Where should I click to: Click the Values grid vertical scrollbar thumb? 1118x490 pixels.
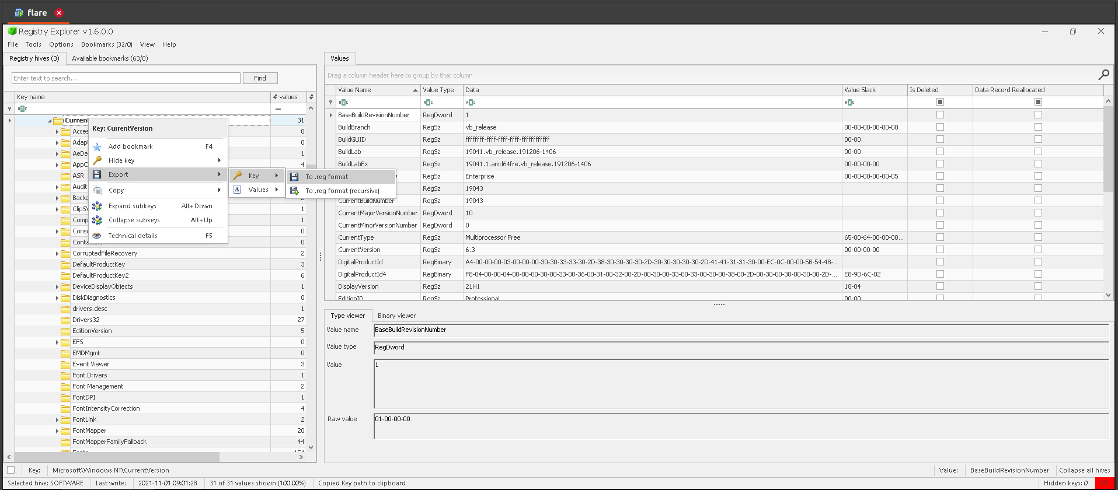pos(1108,150)
